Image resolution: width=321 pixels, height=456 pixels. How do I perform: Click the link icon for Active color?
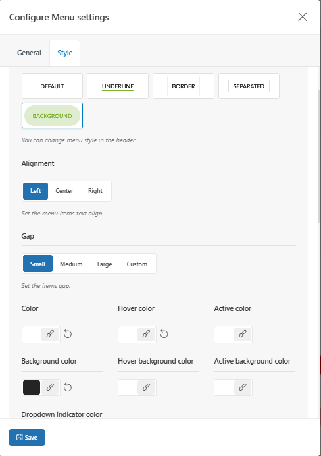pos(243,334)
